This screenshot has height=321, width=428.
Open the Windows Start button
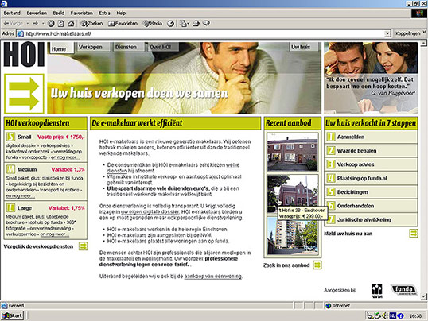click(x=12, y=315)
